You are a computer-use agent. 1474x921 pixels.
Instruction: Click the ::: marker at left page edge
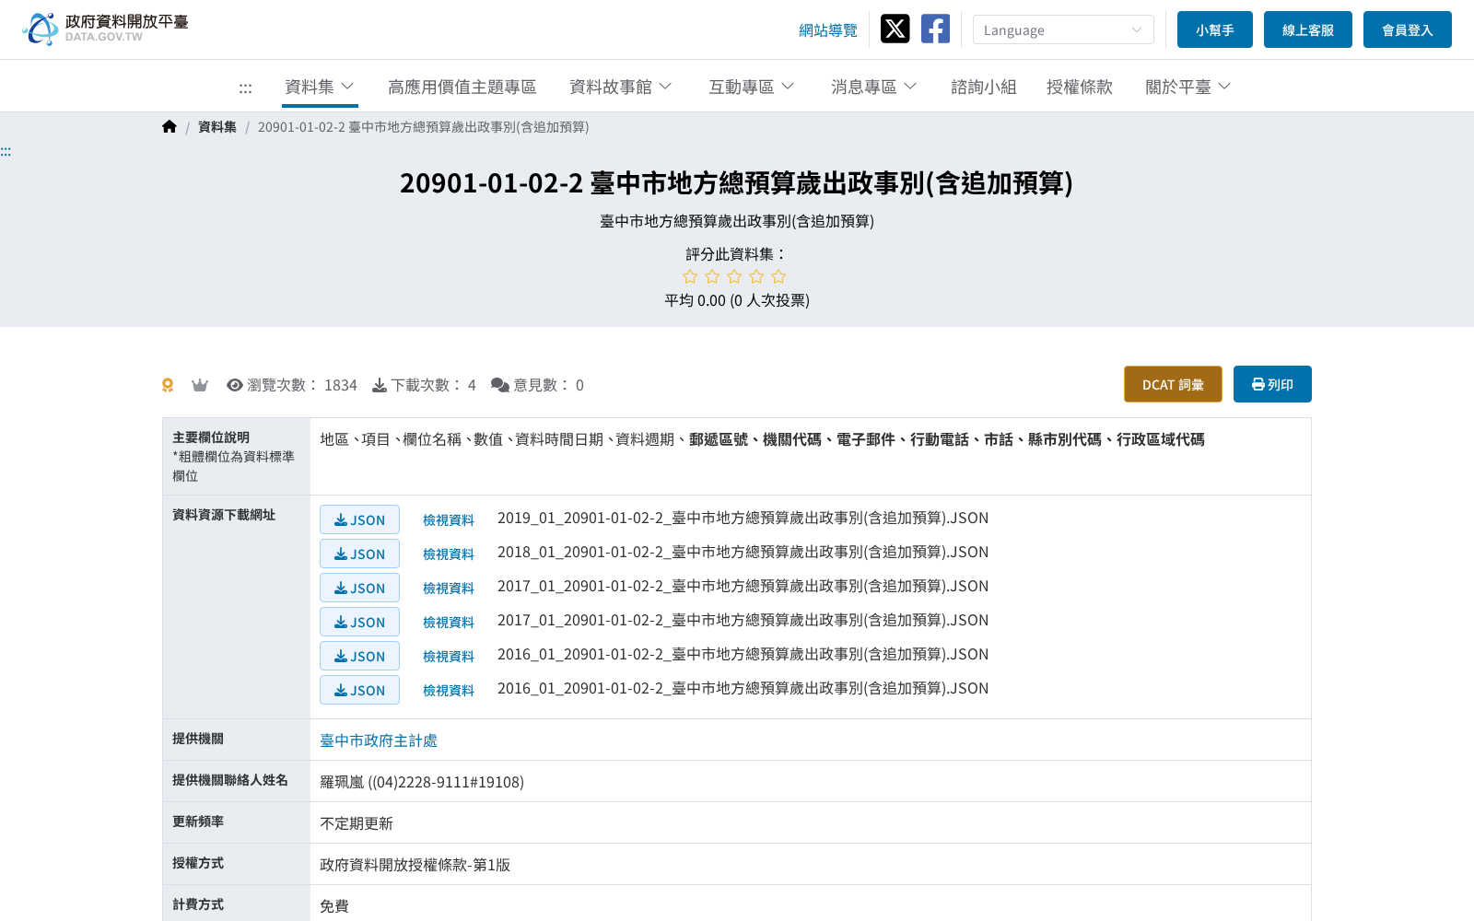click(x=6, y=151)
